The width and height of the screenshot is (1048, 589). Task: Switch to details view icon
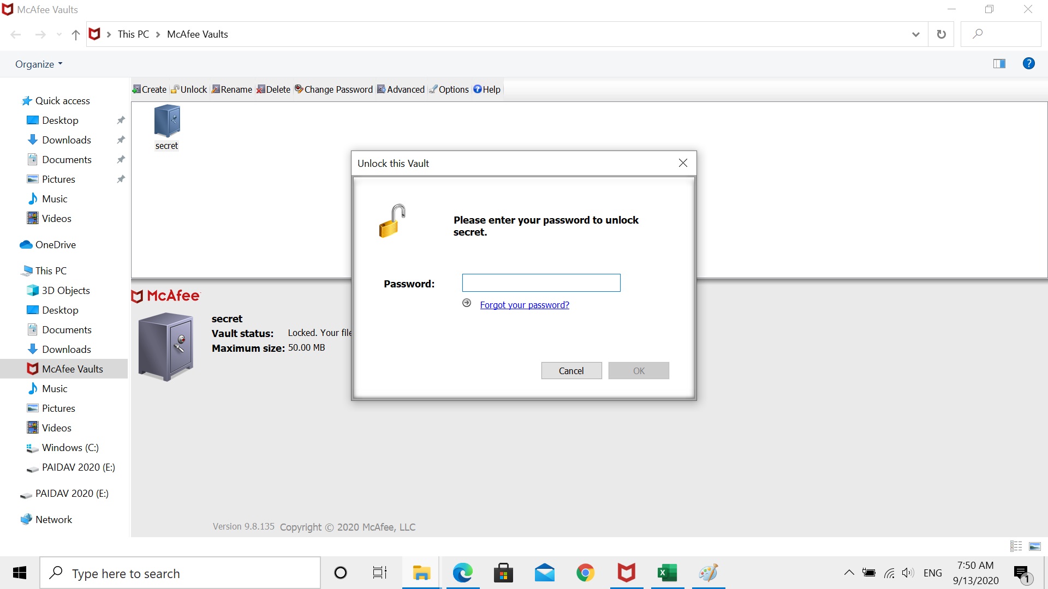pos(1016,546)
